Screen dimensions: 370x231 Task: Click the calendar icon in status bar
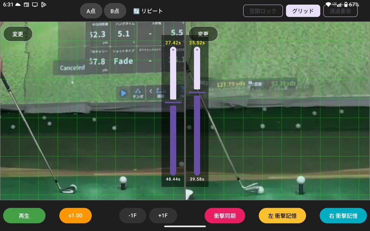tap(26, 4)
